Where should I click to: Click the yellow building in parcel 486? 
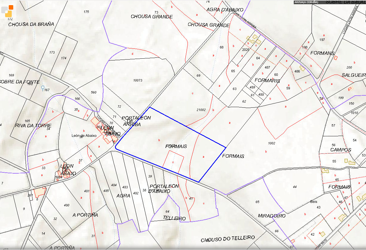coord(302,68)
